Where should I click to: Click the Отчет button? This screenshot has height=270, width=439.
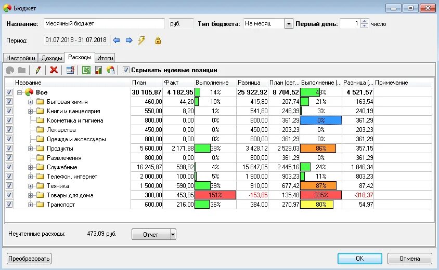[151, 235]
